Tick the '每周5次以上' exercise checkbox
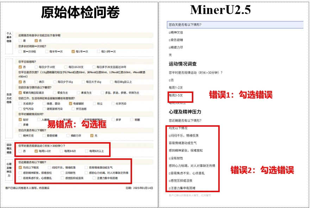This screenshot has height=208, width=332. [x=86, y=151]
